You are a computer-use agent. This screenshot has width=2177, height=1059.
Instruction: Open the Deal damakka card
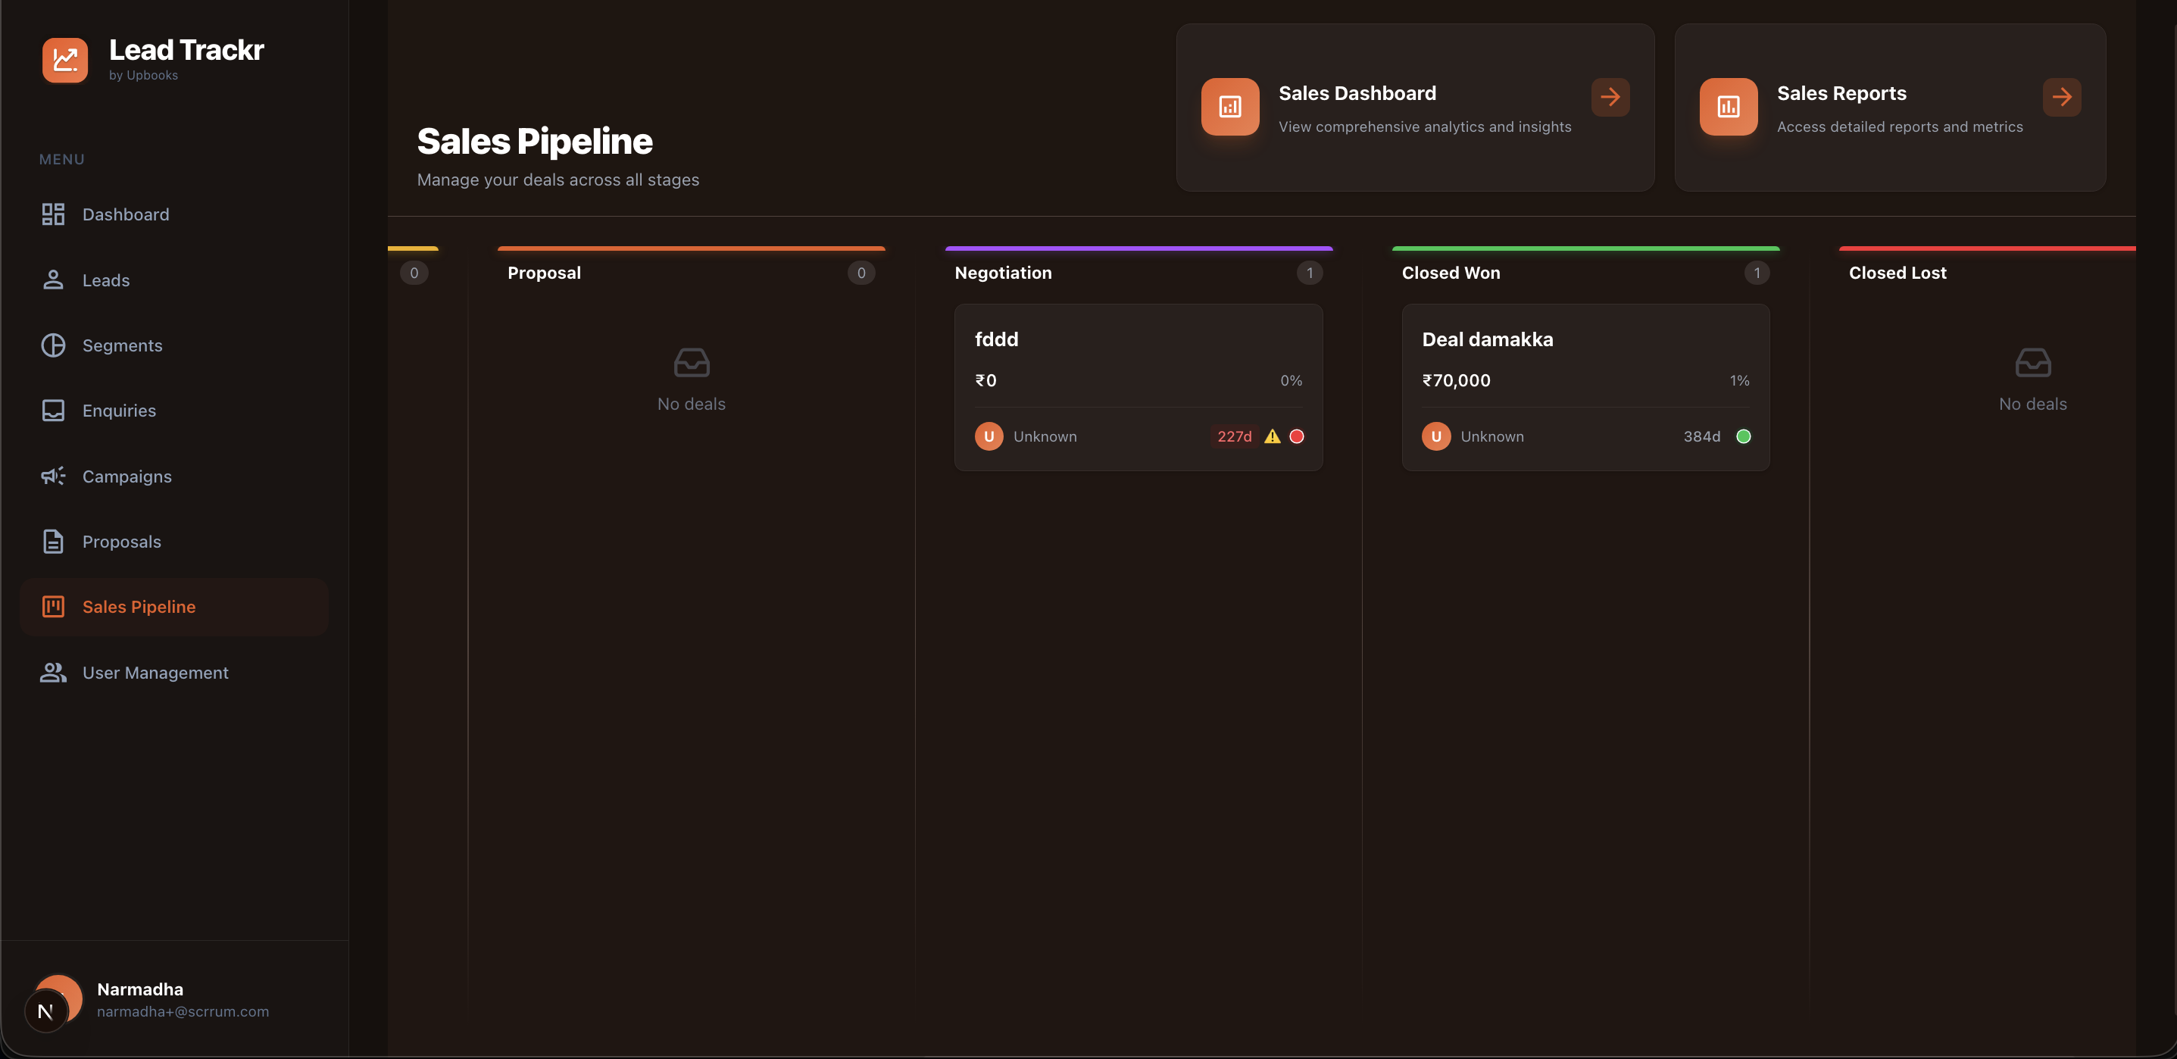(1585, 388)
